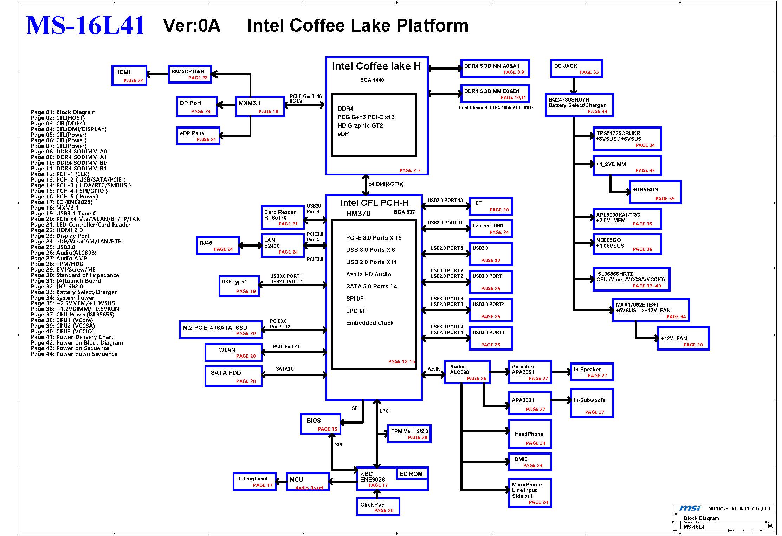Select the BIOS block
Image resolution: width=782 pixels, height=536 pixels.
[x=321, y=424]
